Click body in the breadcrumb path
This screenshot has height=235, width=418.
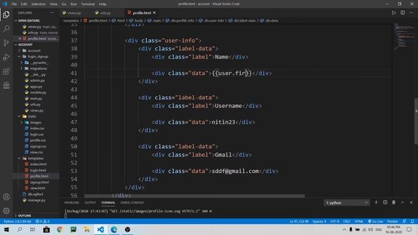click(138, 20)
